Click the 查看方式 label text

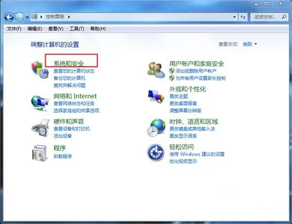tap(228, 44)
